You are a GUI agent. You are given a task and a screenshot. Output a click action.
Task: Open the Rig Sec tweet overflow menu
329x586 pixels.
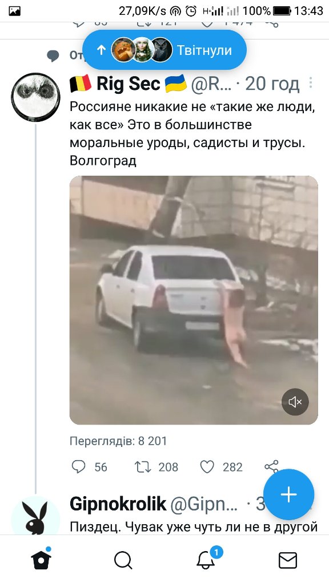click(311, 83)
